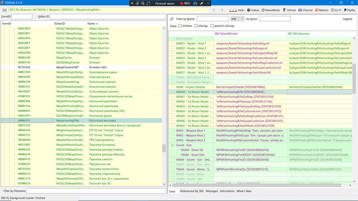Click recorder region selection icon
This screenshot has width=358, height=201.
click(148, 4)
